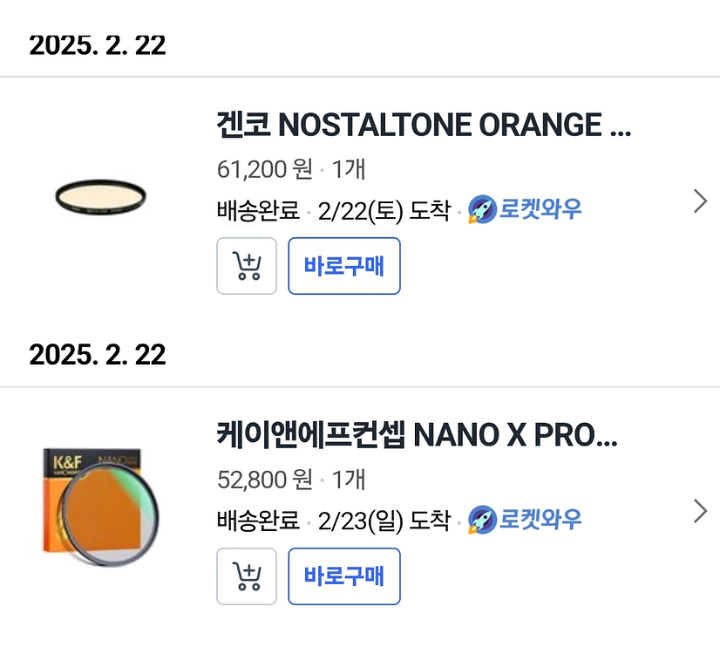Screen dimensions: 720x654
Task: Select the 52,800 원 price text
Action: 264,480
